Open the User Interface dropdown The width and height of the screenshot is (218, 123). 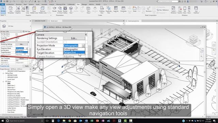tap(196, 10)
